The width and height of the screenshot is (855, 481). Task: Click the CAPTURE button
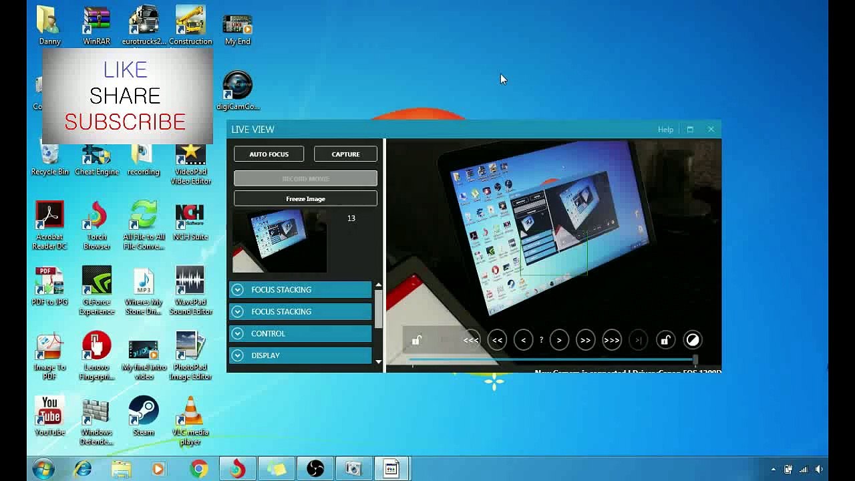345,154
